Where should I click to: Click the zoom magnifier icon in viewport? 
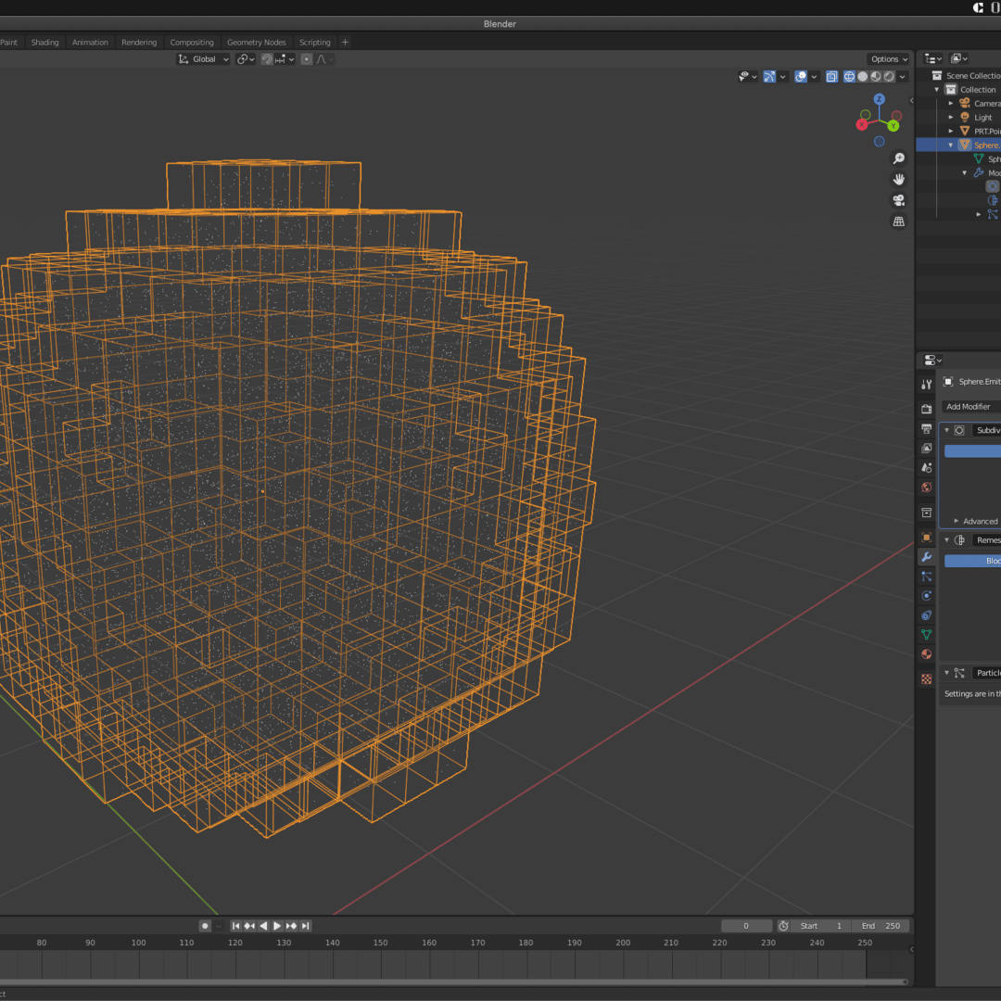point(898,158)
